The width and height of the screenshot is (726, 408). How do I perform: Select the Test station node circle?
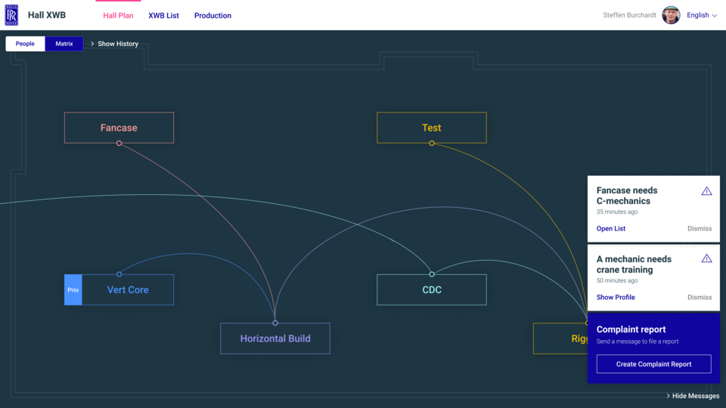432,144
